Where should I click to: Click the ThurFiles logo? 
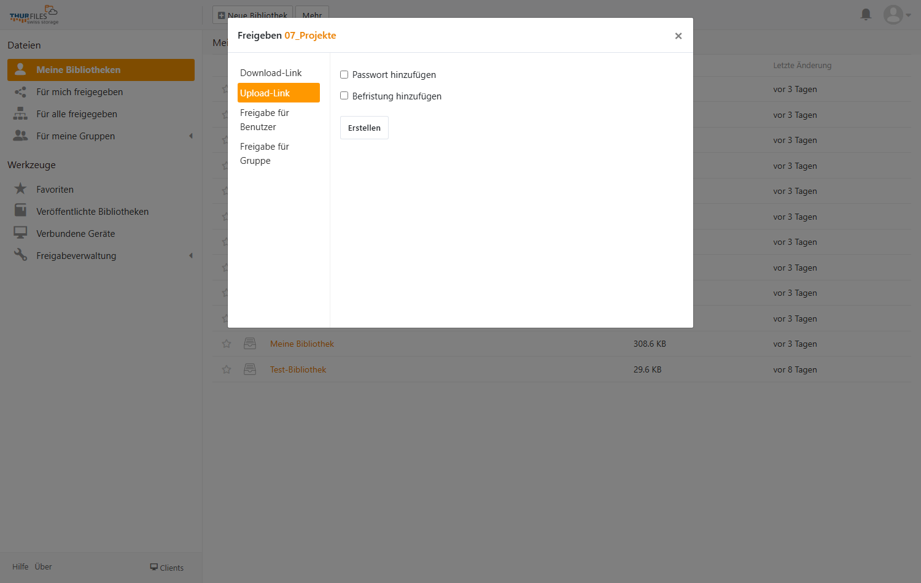click(34, 15)
